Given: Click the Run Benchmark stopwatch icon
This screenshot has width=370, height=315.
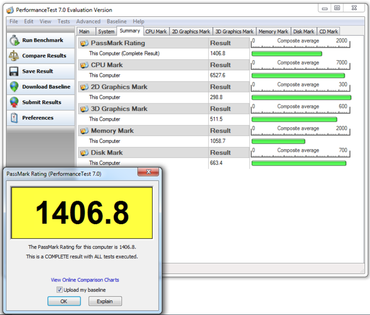Looking at the screenshot, I should pyautogui.click(x=14, y=40).
